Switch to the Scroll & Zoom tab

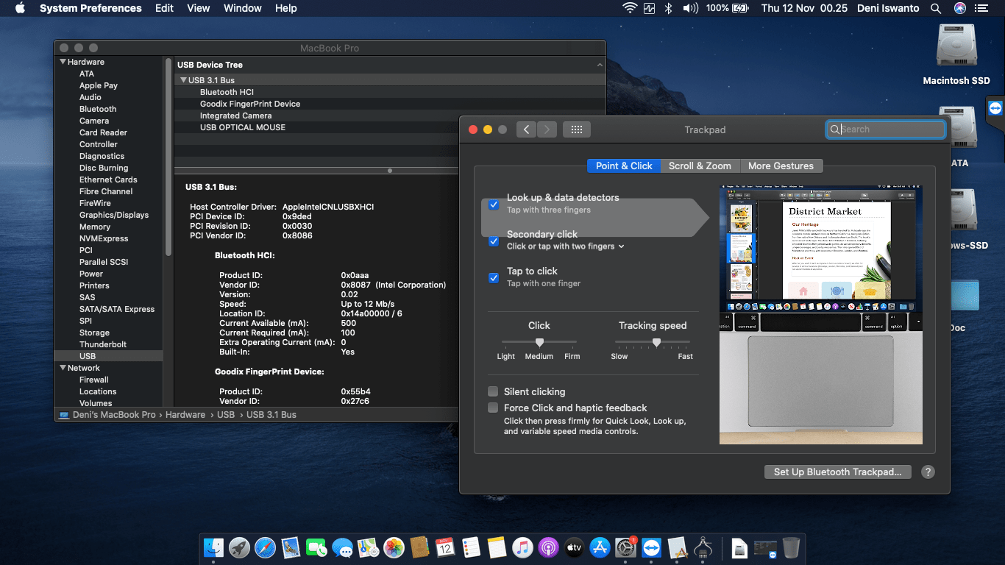pyautogui.click(x=700, y=166)
